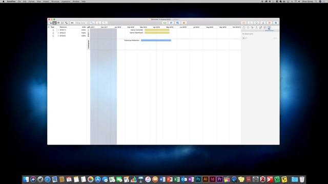
Task: Open the Resource inspector tab
Action: 256,27
